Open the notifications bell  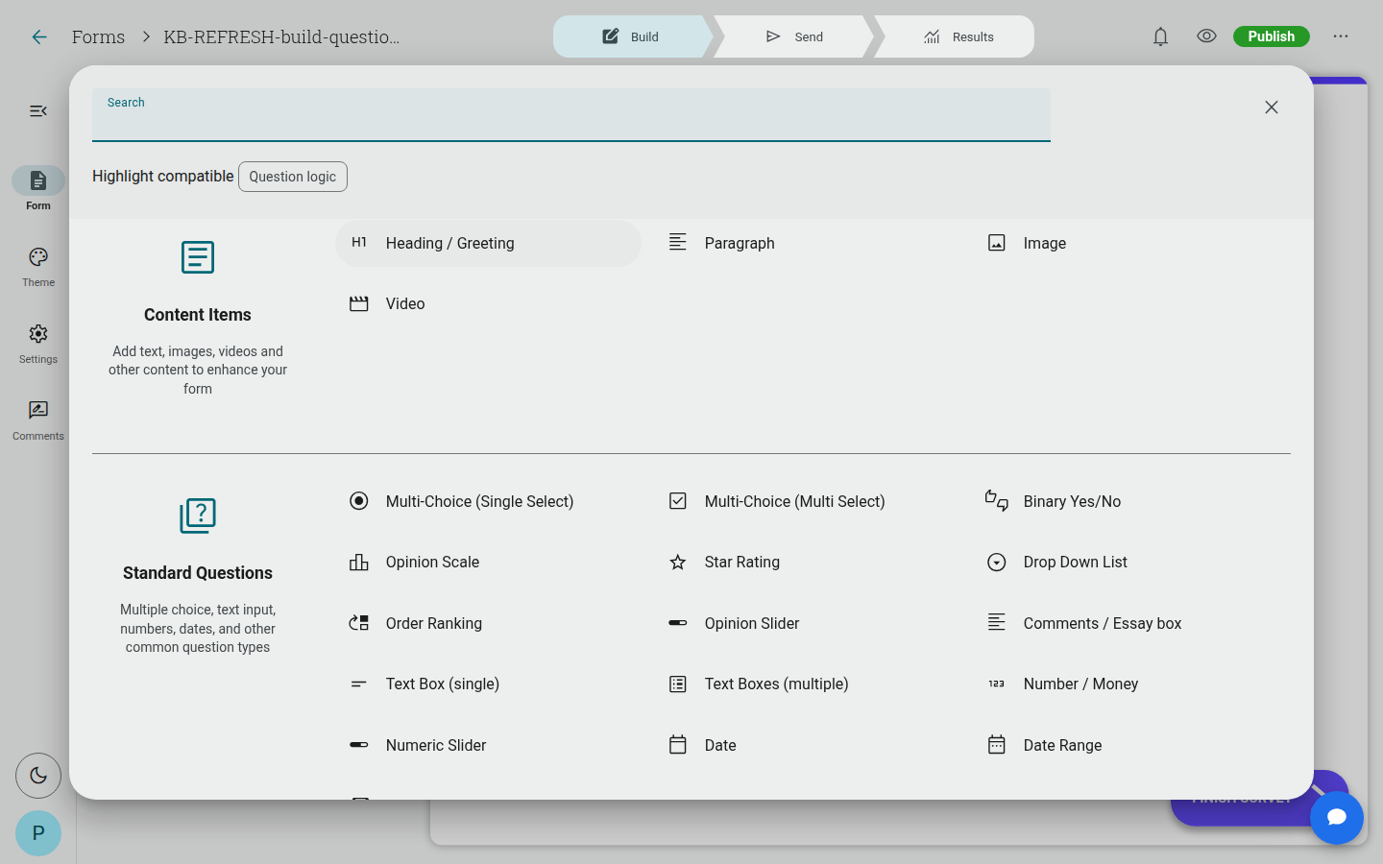pyautogui.click(x=1160, y=36)
